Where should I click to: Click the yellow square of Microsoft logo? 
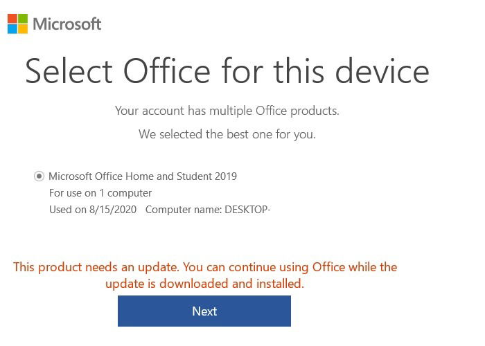[x=23, y=29]
